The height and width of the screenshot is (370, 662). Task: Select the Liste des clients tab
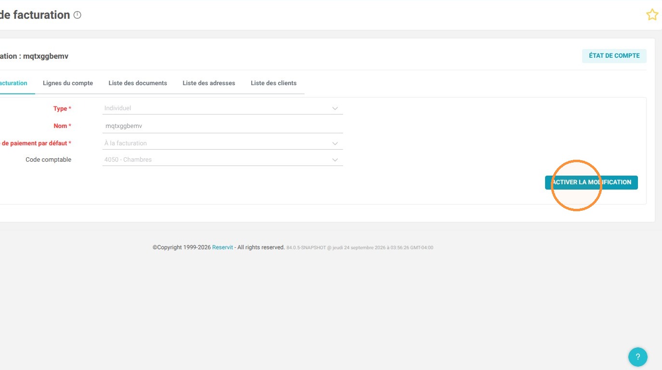[274, 83]
